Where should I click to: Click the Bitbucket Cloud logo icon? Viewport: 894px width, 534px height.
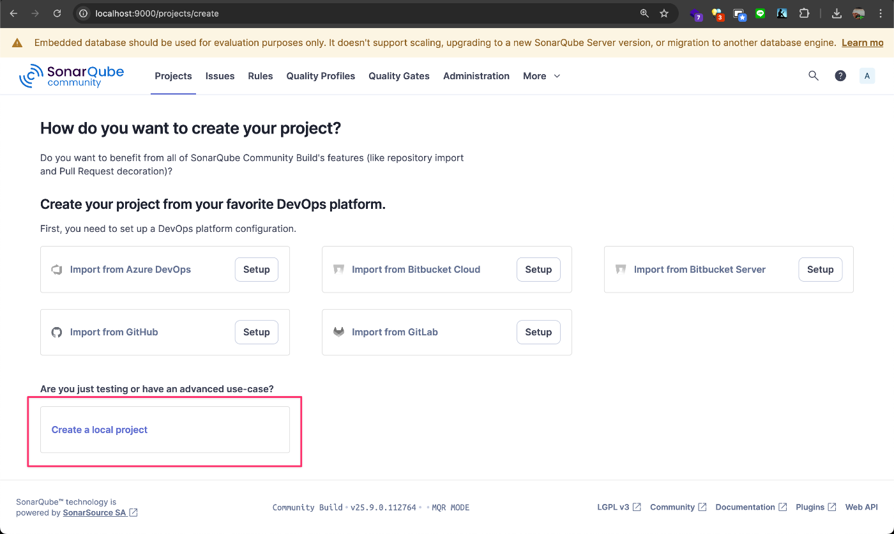click(338, 270)
